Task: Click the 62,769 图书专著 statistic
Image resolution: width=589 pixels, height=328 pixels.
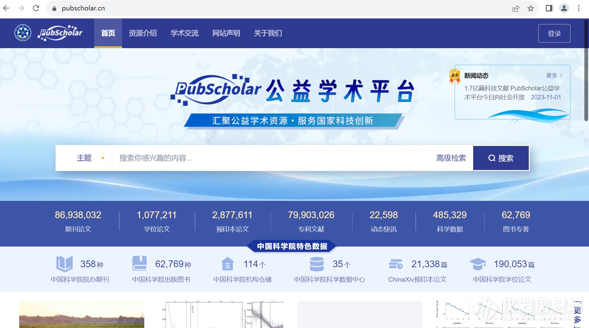Action: [x=516, y=222]
